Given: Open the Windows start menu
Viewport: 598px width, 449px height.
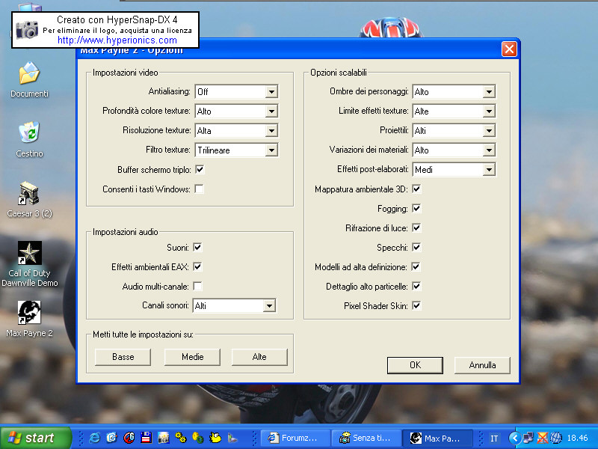Looking at the screenshot, I should pos(35,438).
